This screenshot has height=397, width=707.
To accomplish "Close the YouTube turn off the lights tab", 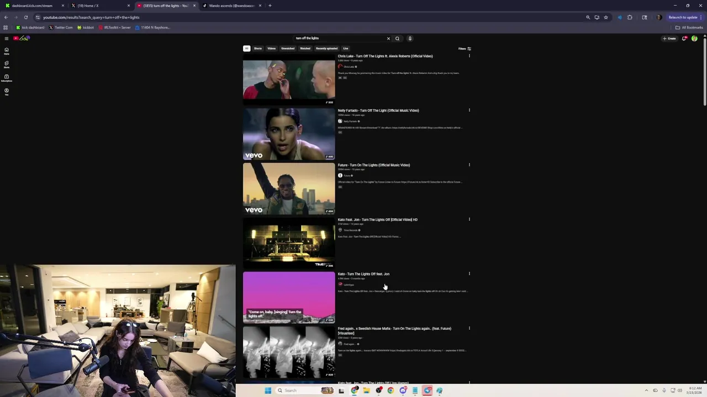I will coord(194,6).
